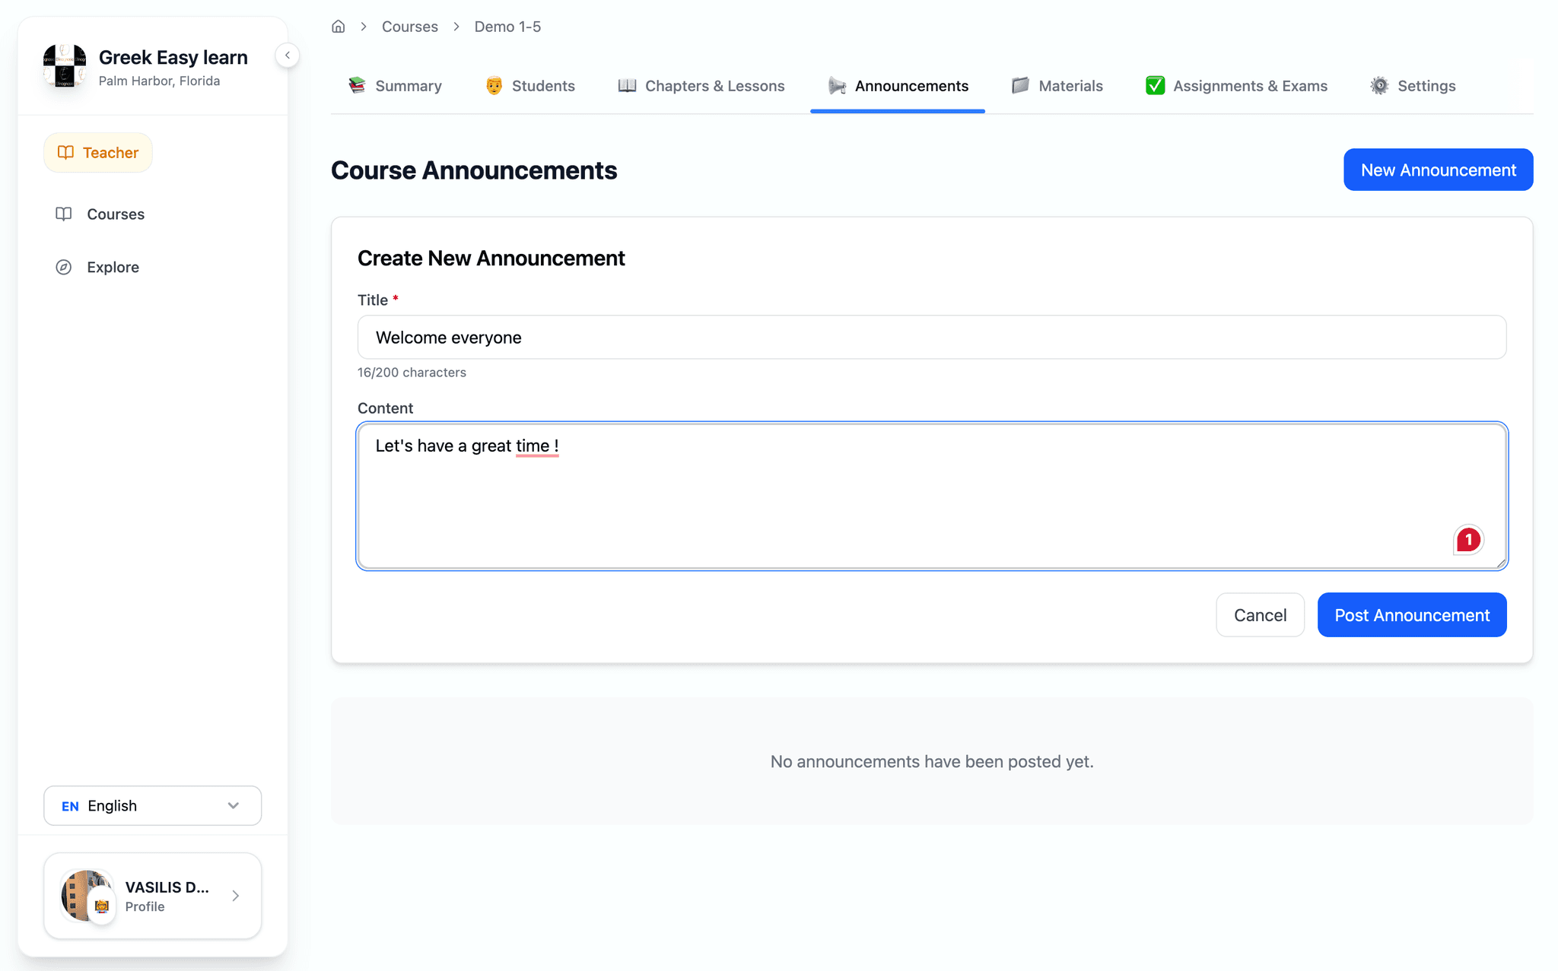Click the Teacher role badge
Viewport: 1558px width, 971px height.
[x=98, y=153]
